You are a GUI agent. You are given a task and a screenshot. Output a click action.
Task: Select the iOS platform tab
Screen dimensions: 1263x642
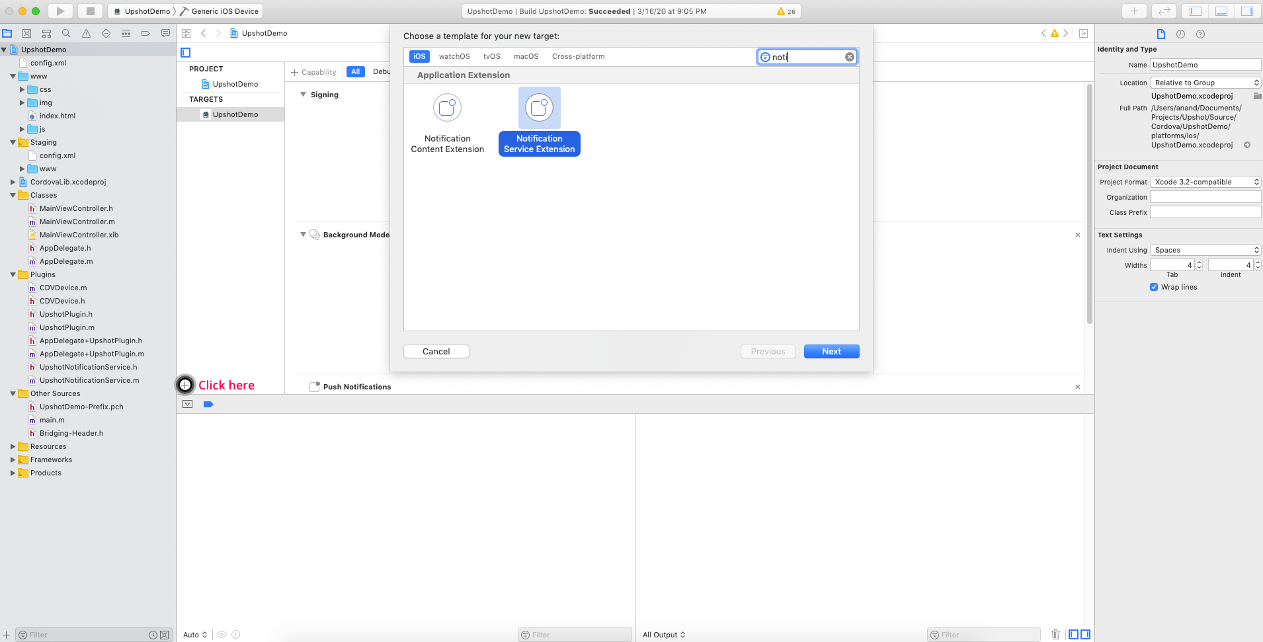click(419, 56)
